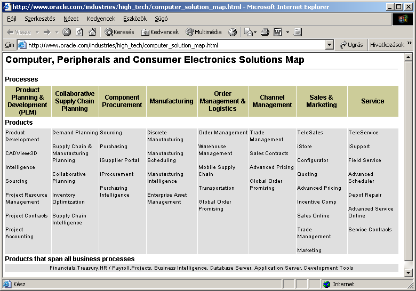Open the address bar dropdown list
The image size is (416, 291).
[329, 45]
